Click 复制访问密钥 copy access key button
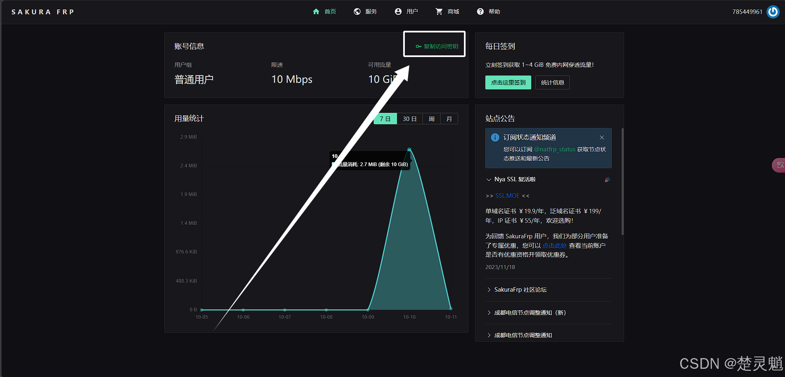Viewport: 785px width, 377px height. point(437,46)
